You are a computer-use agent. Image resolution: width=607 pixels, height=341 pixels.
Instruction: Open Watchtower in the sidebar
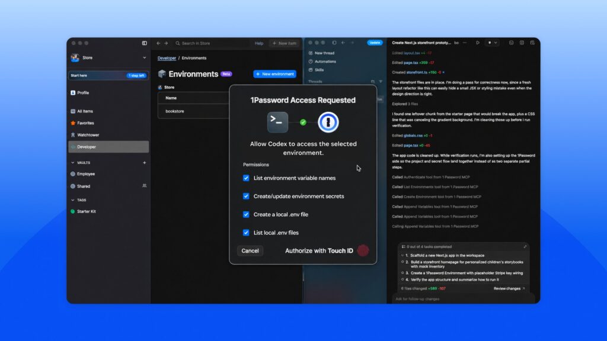(85, 135)
